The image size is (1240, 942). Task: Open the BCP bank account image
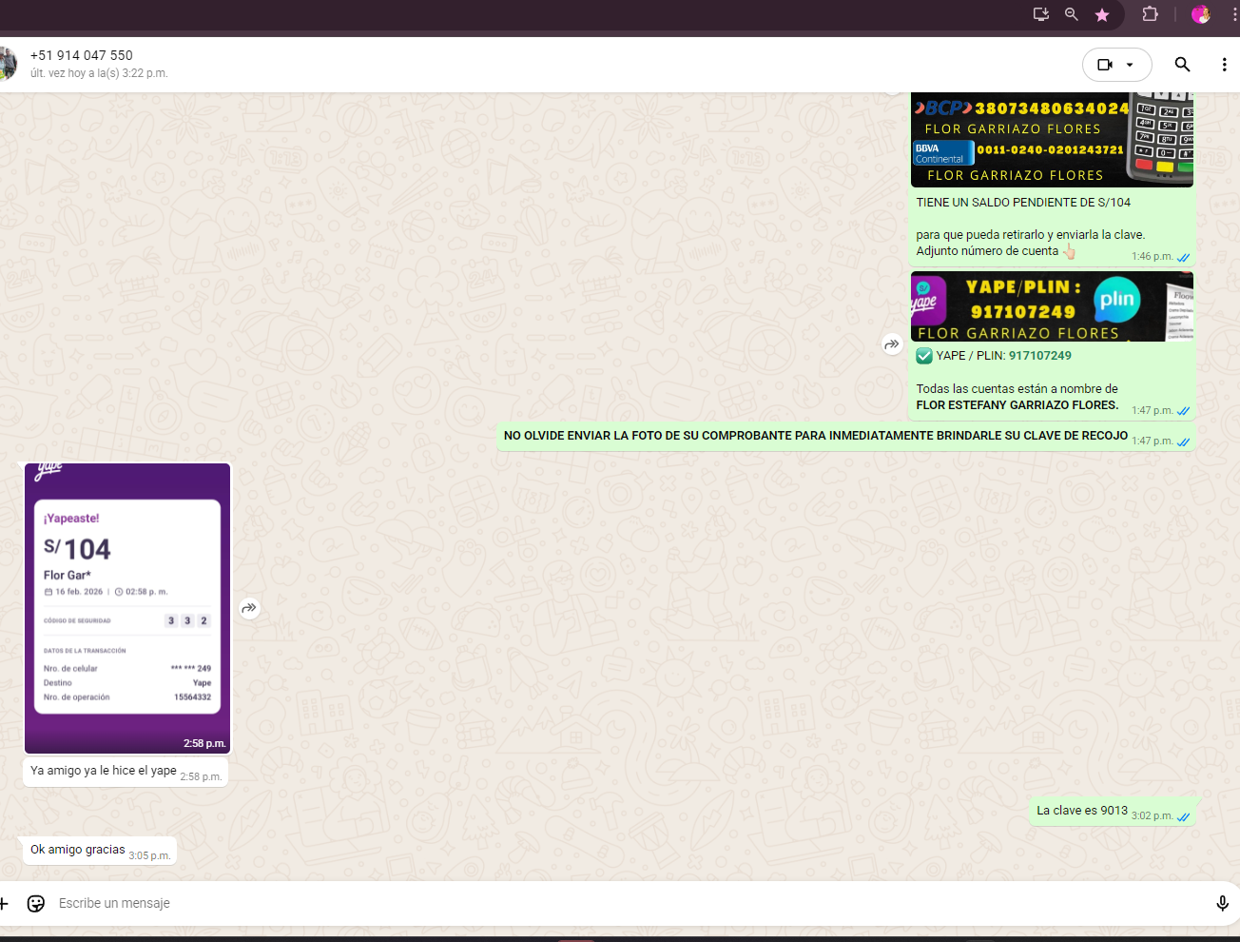pyautogui.click(x=1051, y=140)
